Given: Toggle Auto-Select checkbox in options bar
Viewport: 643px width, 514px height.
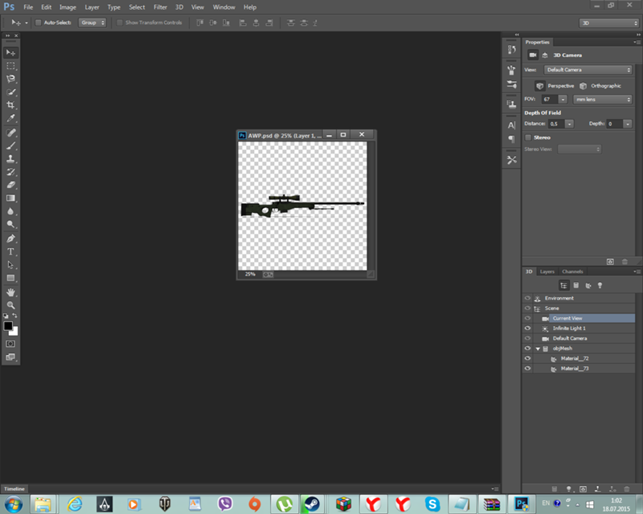Looking at the screenshot, I should point(38,22).
